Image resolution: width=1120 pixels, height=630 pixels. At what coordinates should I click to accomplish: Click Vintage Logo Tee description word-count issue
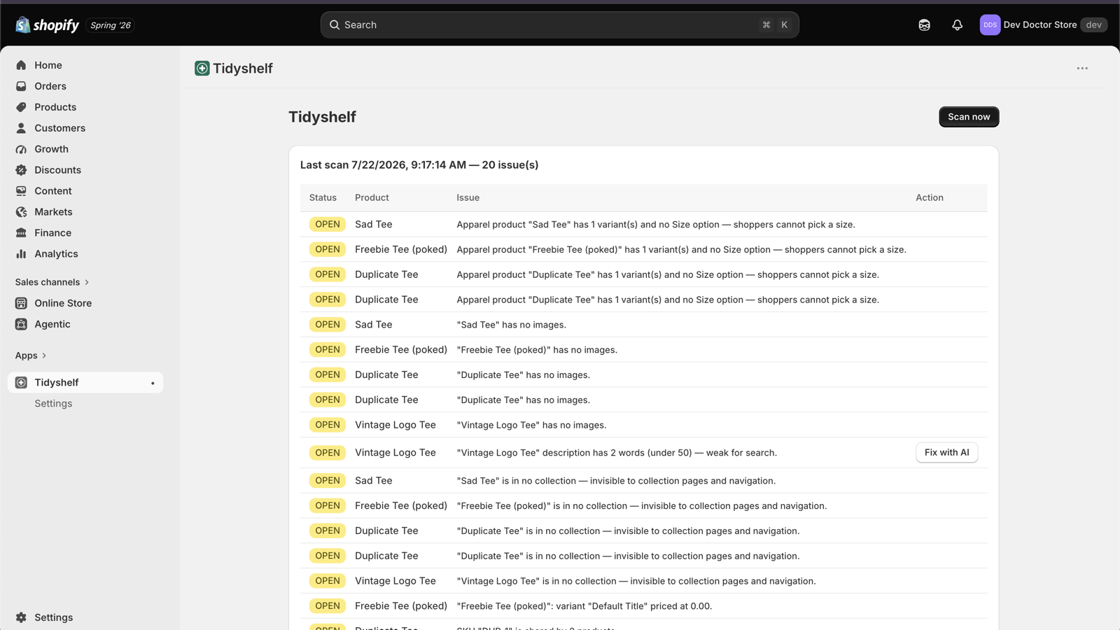617,453
